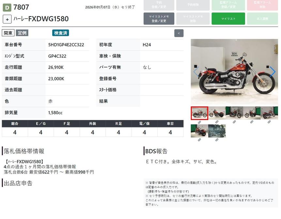
Task: Click link icon under third thumbnail
Action: tap(234, 122)
